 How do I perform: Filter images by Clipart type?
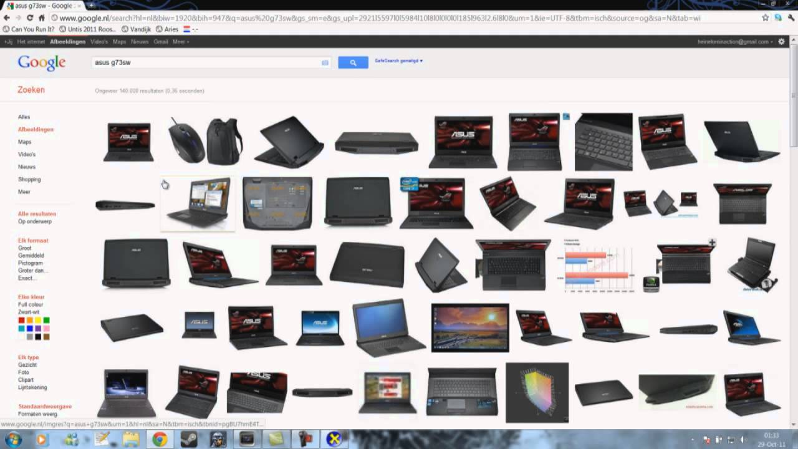26,380
